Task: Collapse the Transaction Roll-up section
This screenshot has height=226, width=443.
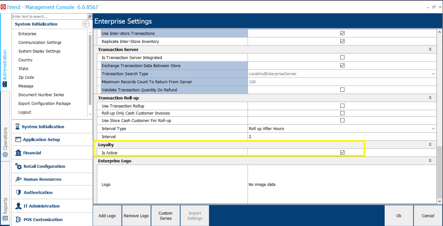Action: (430, 98)
